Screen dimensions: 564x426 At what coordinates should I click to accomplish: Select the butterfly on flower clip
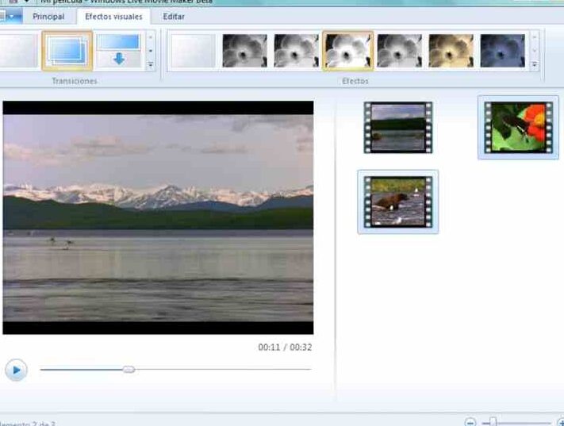[x=518, y=128]
